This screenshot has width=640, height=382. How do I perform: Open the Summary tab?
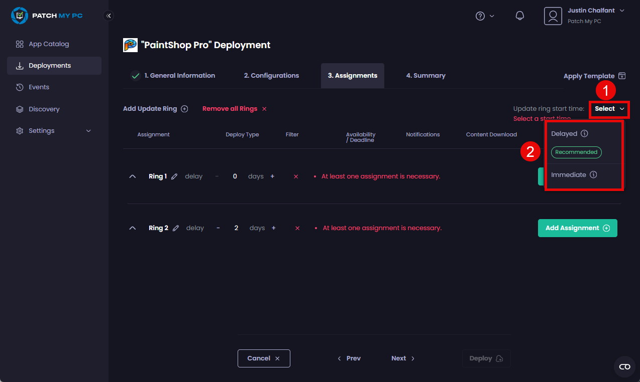coord(425,75)
